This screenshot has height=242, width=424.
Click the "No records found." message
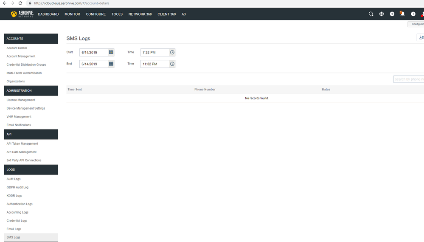tap(257, 98)
